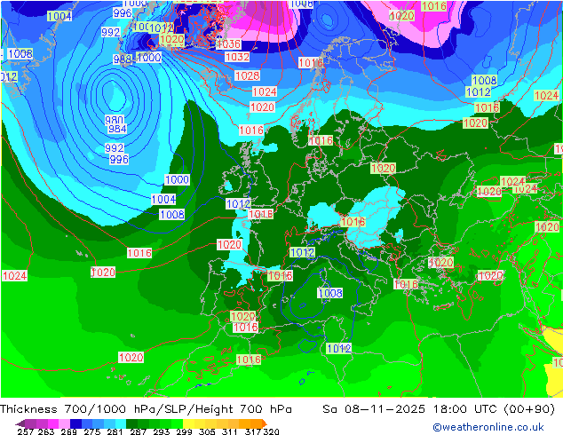
Task: Click the map title 'Thickness 700/1000 hPa/SLP/Height 700 hPa'
Action: [146, 409]
